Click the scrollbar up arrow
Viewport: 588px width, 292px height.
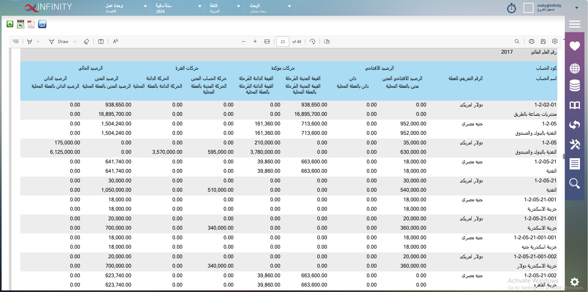[x=564, y=39]
